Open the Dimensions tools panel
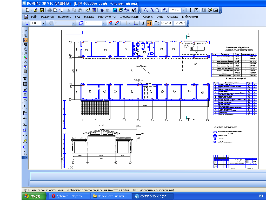 click(25, 31)
